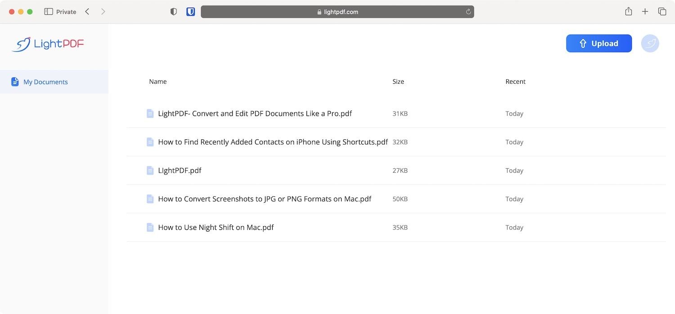Show tab overview icon
The width and height of the screenshot is (675, 314).
click(x=662, y=12)
